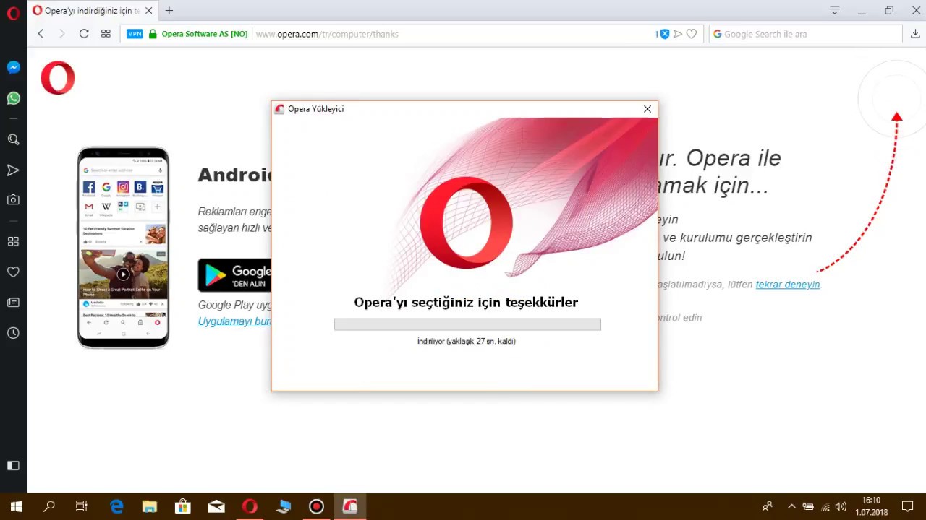Open ad blocker shield badge

pyautogui.click(x=663, y=34)
